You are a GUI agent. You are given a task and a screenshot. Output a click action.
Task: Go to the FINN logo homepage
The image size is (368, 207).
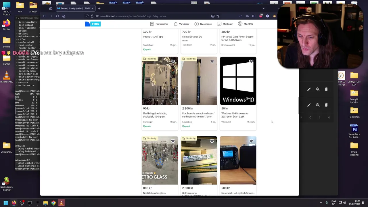(93, 24)
